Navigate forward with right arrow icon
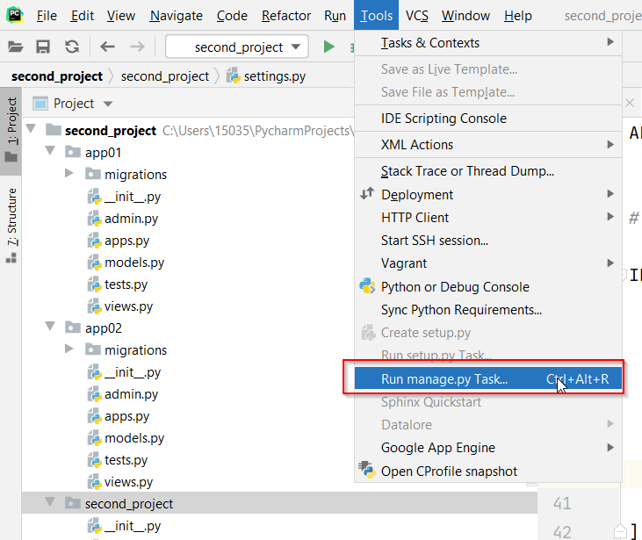The width and height of the screenshot is (642, 540). (137, 47)
